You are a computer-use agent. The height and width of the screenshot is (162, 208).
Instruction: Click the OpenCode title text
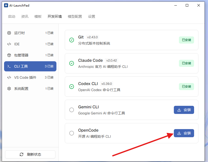(x=88, y=130)
